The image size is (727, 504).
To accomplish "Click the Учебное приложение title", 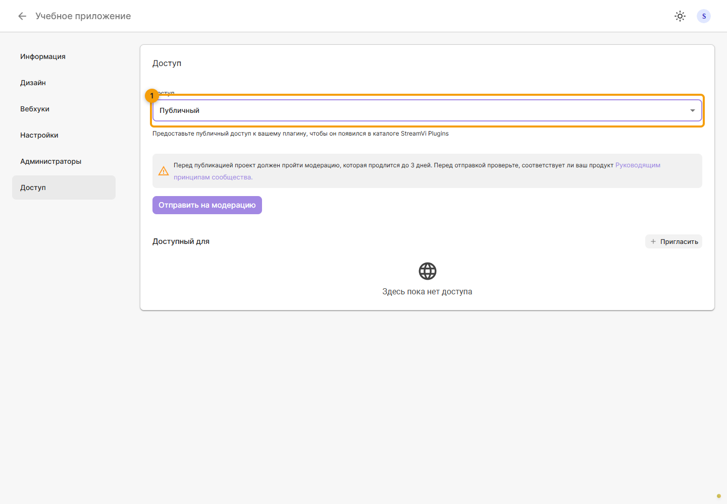I will (83, 16).
